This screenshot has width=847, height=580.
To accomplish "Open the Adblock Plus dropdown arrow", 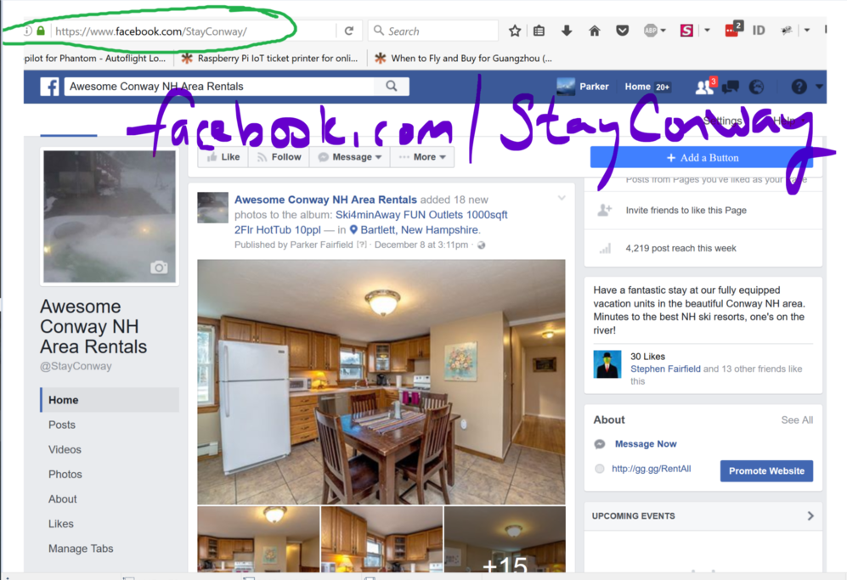I will (x=663, y=31).
